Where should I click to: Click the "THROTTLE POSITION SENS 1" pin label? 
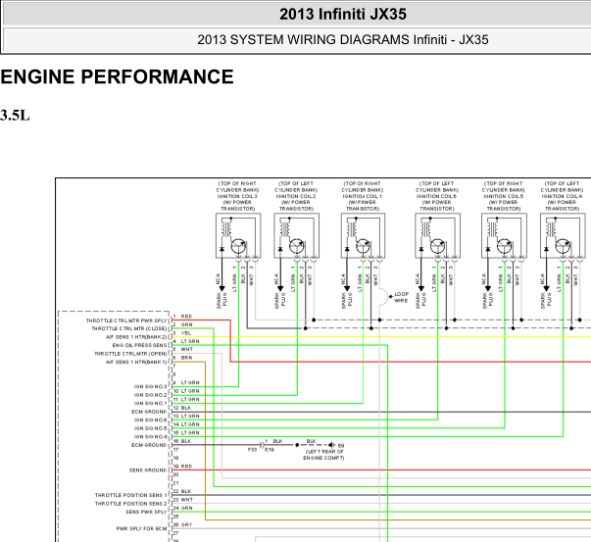(x=130, y=495)
